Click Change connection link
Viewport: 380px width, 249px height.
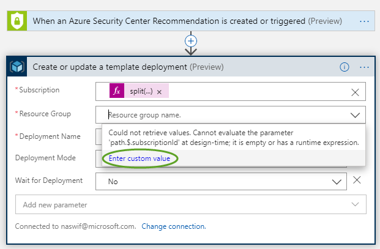click(x=174, y=226)
